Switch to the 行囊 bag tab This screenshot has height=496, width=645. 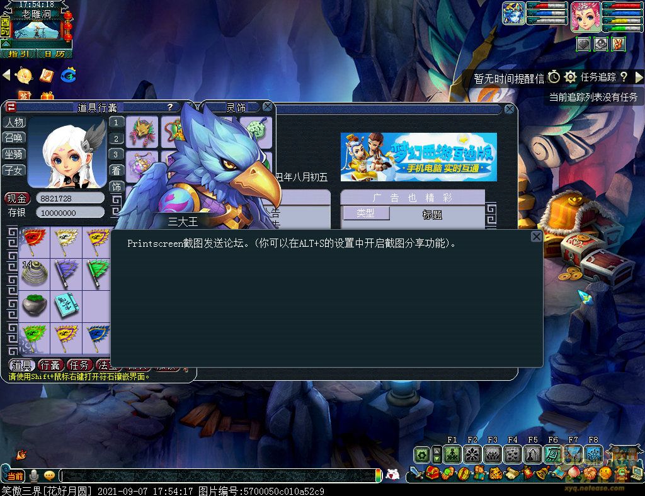pyautogui.click(x=50, y=365)
